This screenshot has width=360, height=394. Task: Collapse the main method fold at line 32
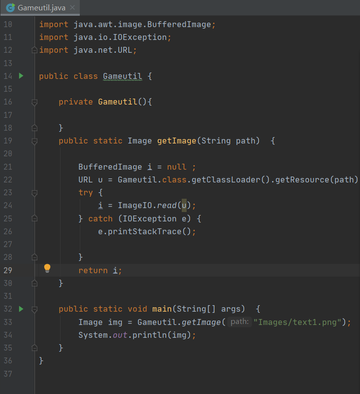(34, 310)
